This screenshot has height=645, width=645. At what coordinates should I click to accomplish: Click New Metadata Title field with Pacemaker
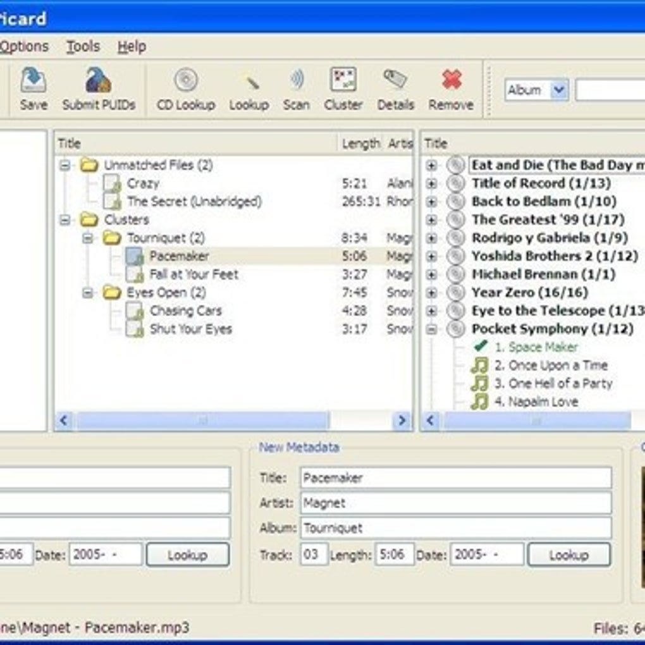click(x=456, y=477)
